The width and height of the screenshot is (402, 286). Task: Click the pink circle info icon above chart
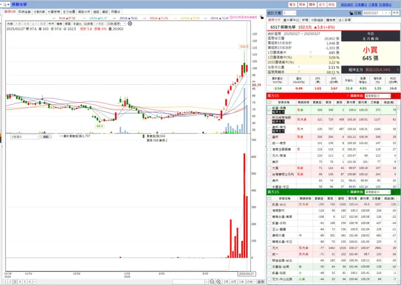pyautogui.click(x=231, y=17)
